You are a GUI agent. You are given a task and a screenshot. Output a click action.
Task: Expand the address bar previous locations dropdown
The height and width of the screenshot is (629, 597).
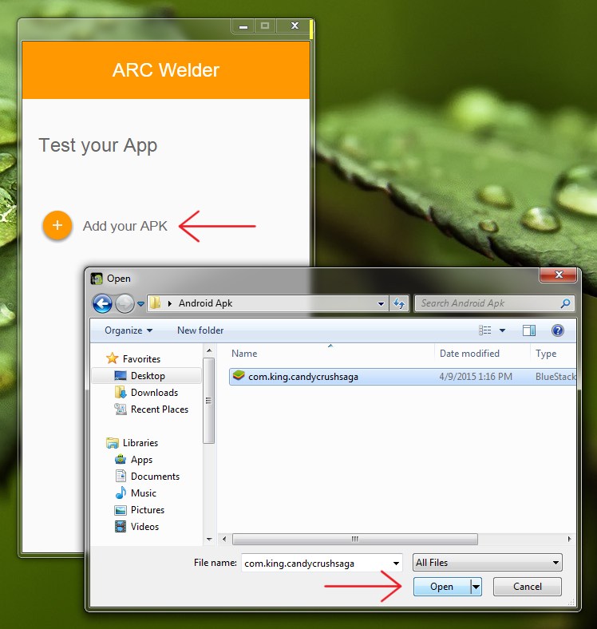tap(382, 303)
